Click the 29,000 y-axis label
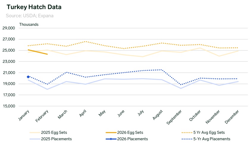The width and height of the screenshot is (251, 145). [9, 28]
